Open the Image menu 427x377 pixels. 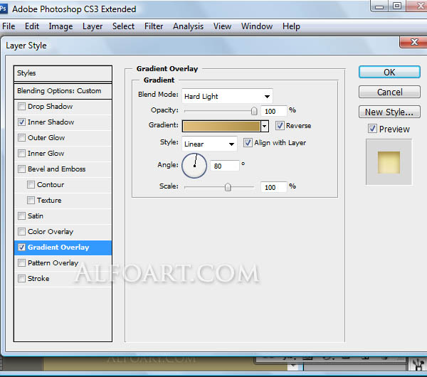pyautogui.click(x=60, y=26)
